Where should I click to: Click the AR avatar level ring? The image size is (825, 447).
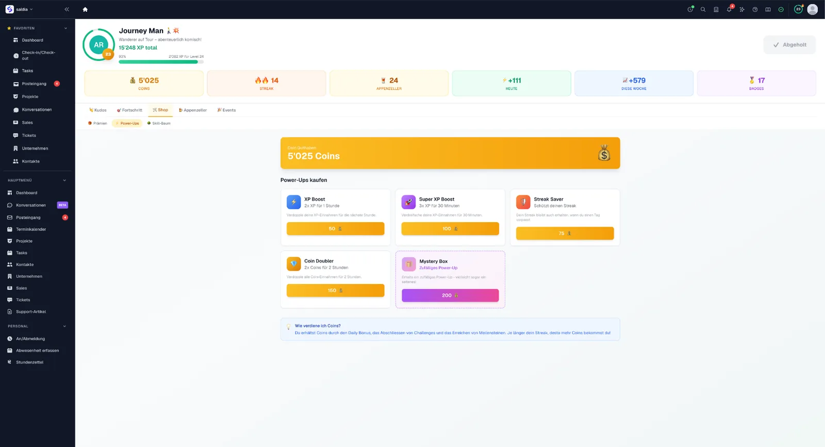[98, 45]
